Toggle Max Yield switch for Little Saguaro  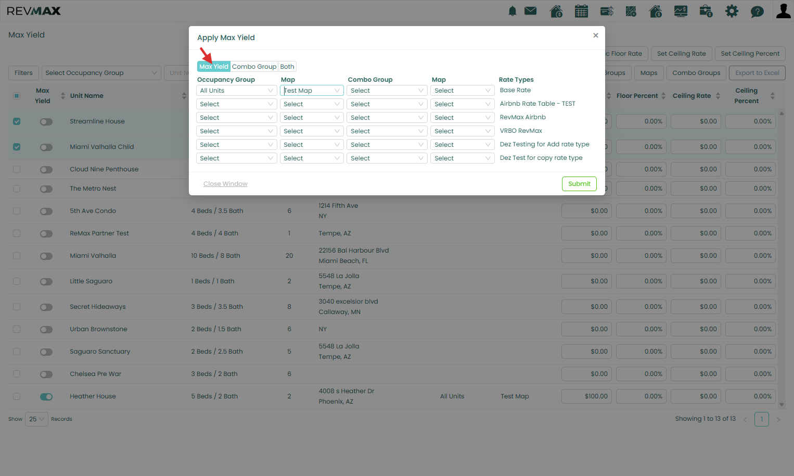[46, 282]
